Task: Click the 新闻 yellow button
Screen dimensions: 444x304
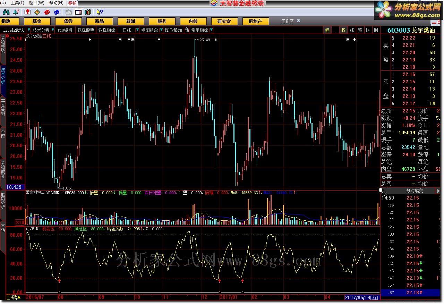Action: (131, 22)
